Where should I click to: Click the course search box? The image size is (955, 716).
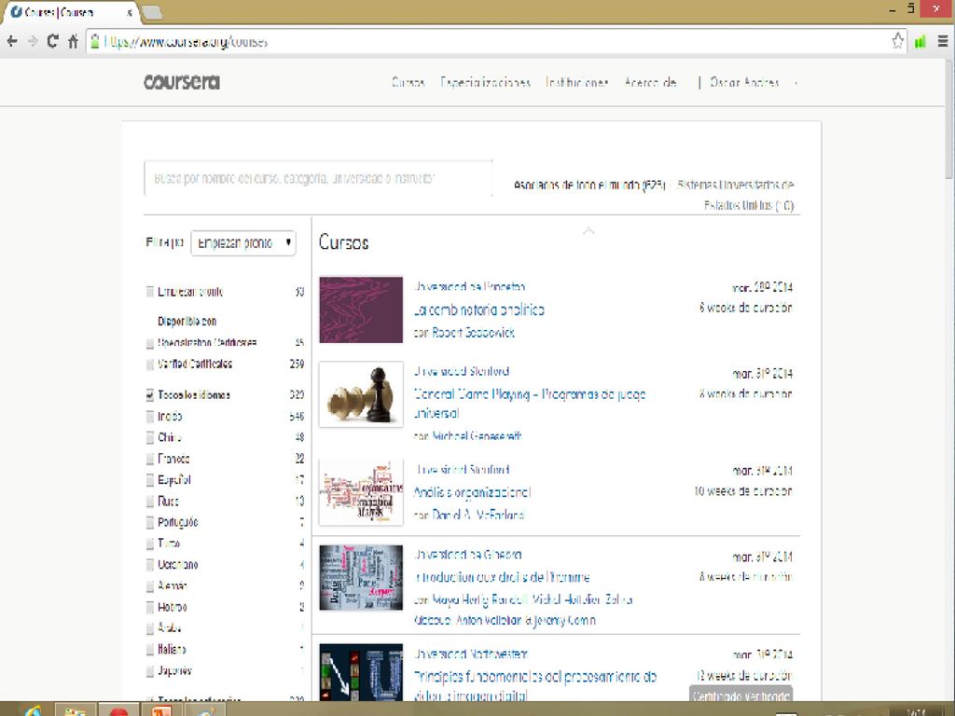tap(318, 178)
